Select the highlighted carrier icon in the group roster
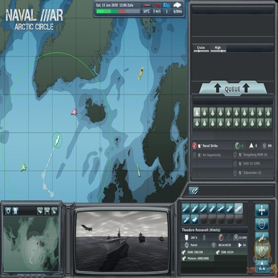The width and height of the screenshot is (278, 278). (x=238, y=208)
